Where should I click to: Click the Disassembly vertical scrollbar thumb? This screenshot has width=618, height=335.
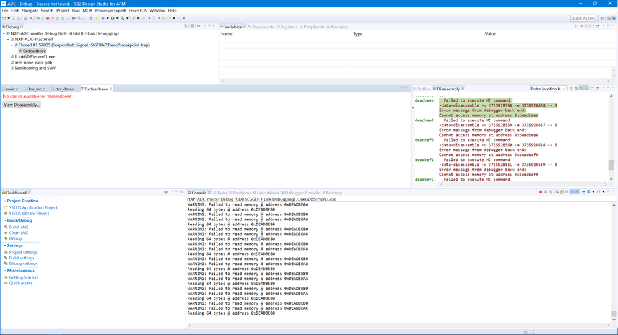tap(611, 165)
